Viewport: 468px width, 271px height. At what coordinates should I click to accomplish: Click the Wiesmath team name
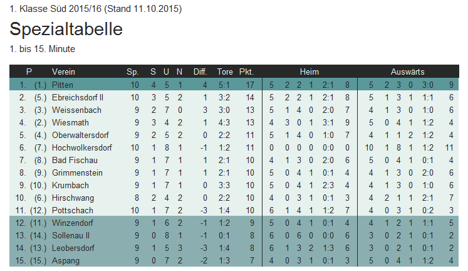70,122
